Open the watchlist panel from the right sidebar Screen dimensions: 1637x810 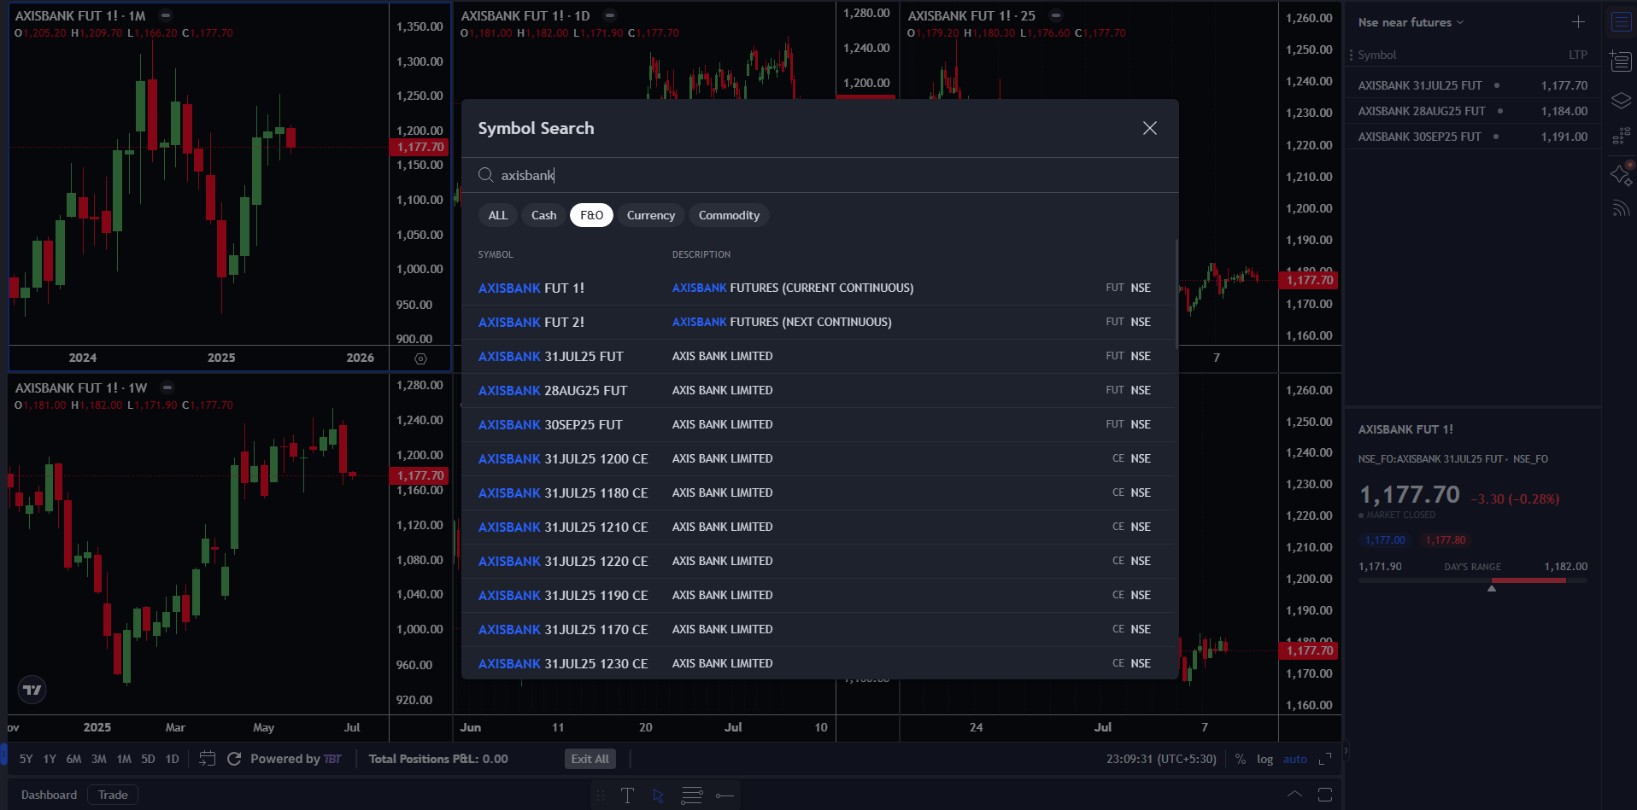tap(1621, 22)
